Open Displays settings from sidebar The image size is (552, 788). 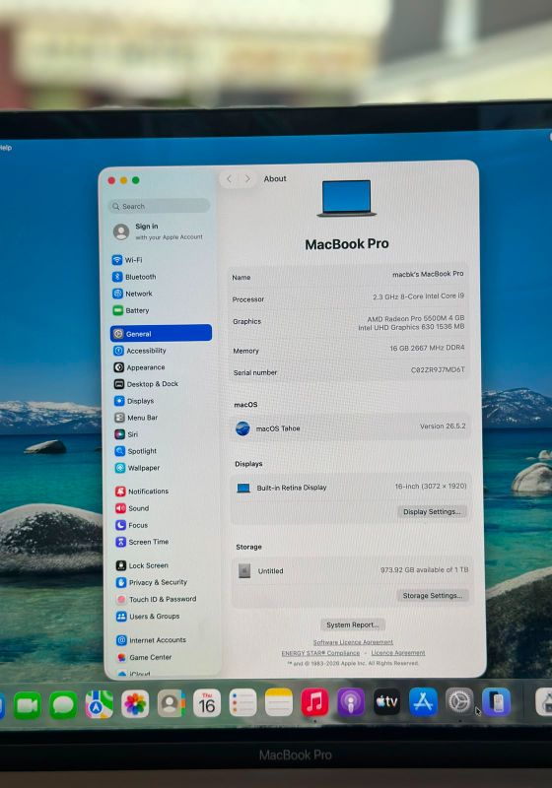(134, 401)
